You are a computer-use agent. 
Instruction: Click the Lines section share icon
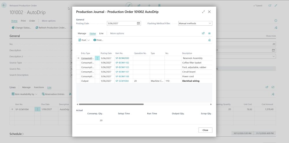tap(267, 87)
